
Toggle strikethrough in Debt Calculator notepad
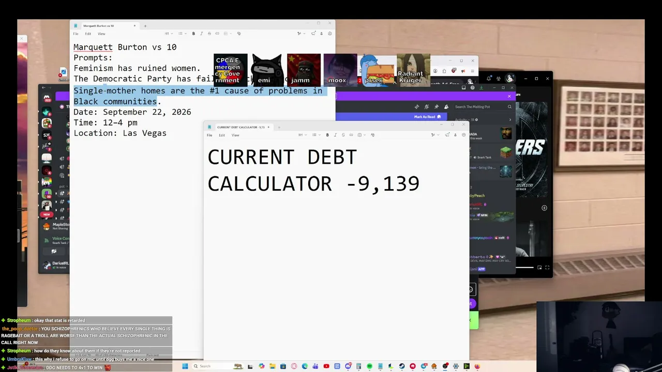pyautogui.click(x=343, y=135)
